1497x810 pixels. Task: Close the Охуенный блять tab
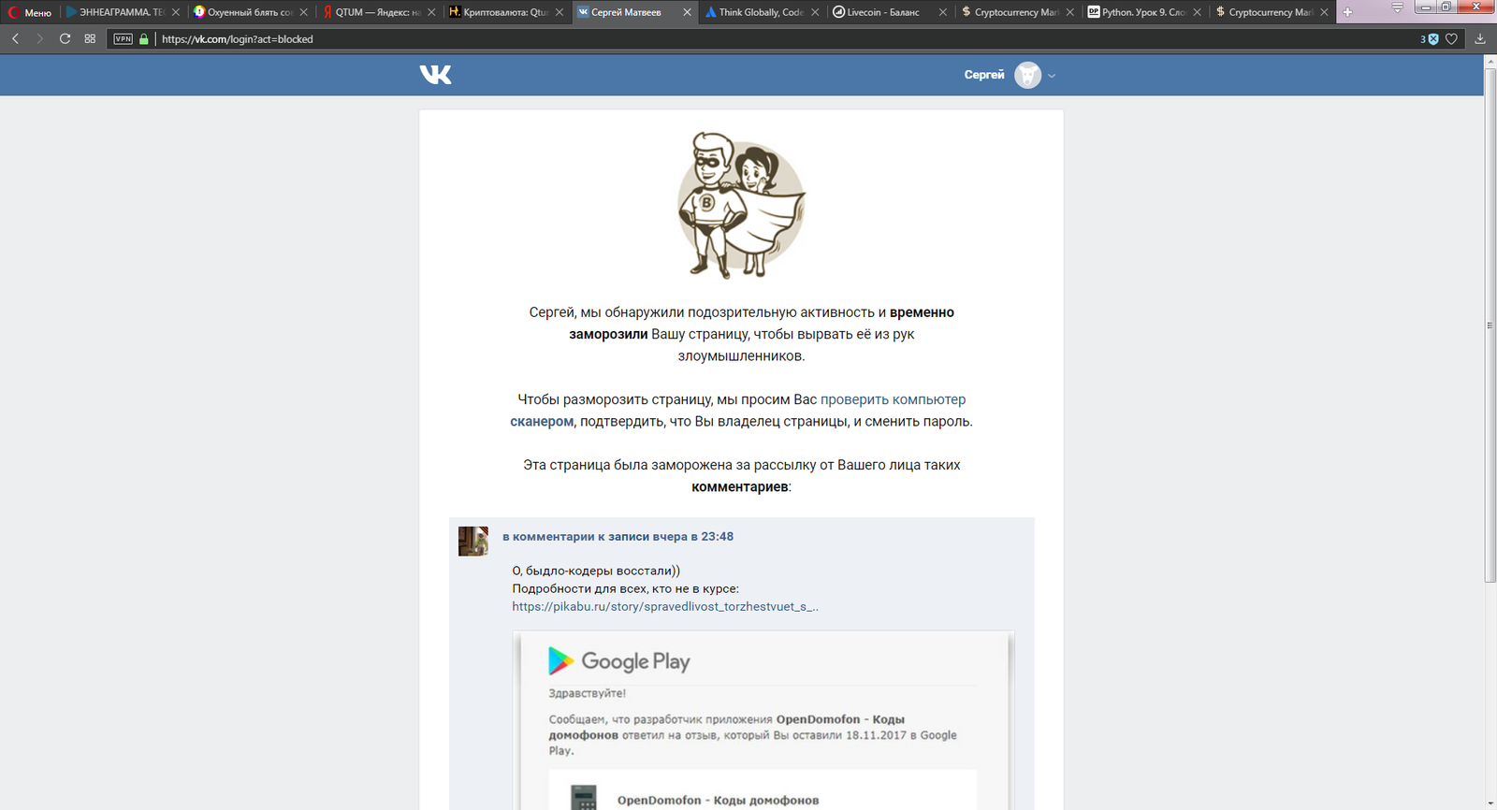pyautogui.click(x=303, y=12)
